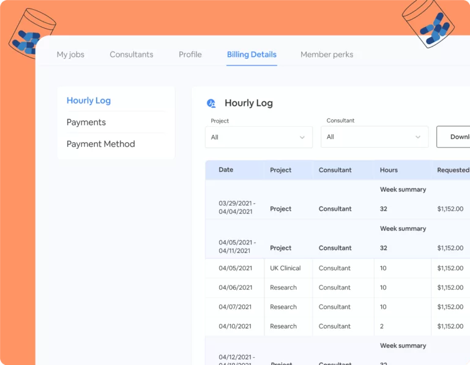Switch to the Consultants tab

[132, 55]
